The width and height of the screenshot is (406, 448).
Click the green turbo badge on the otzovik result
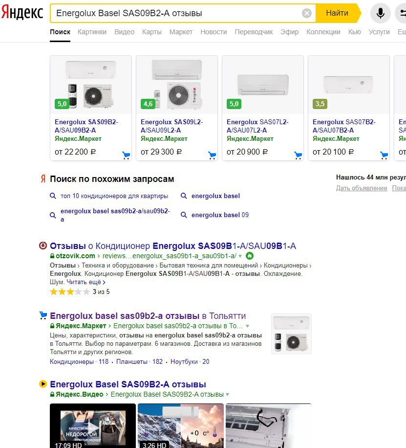pos(250,256)
